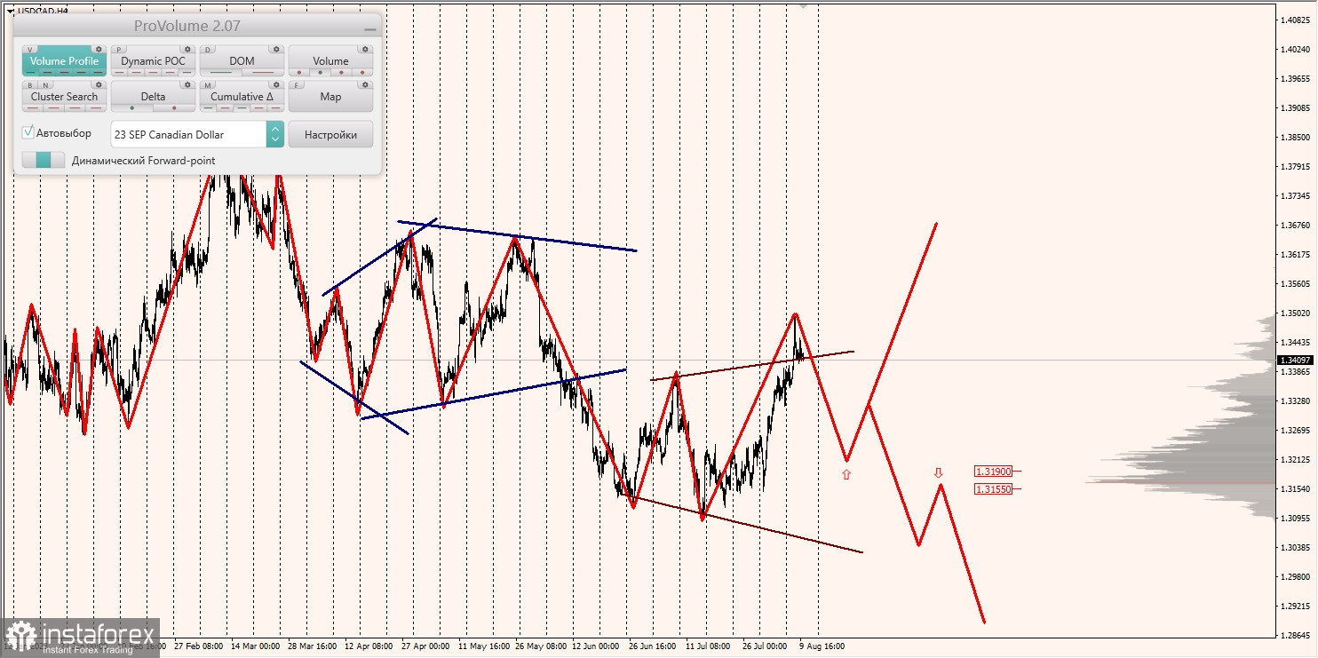1318x658 pixels.
Task: Open the Volume button's gear settings
Action: point(365,49)
